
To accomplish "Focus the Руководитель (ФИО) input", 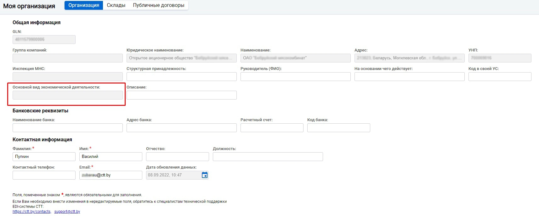I will [296, 77].
